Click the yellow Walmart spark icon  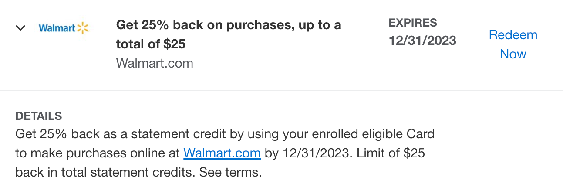point(83,28)
